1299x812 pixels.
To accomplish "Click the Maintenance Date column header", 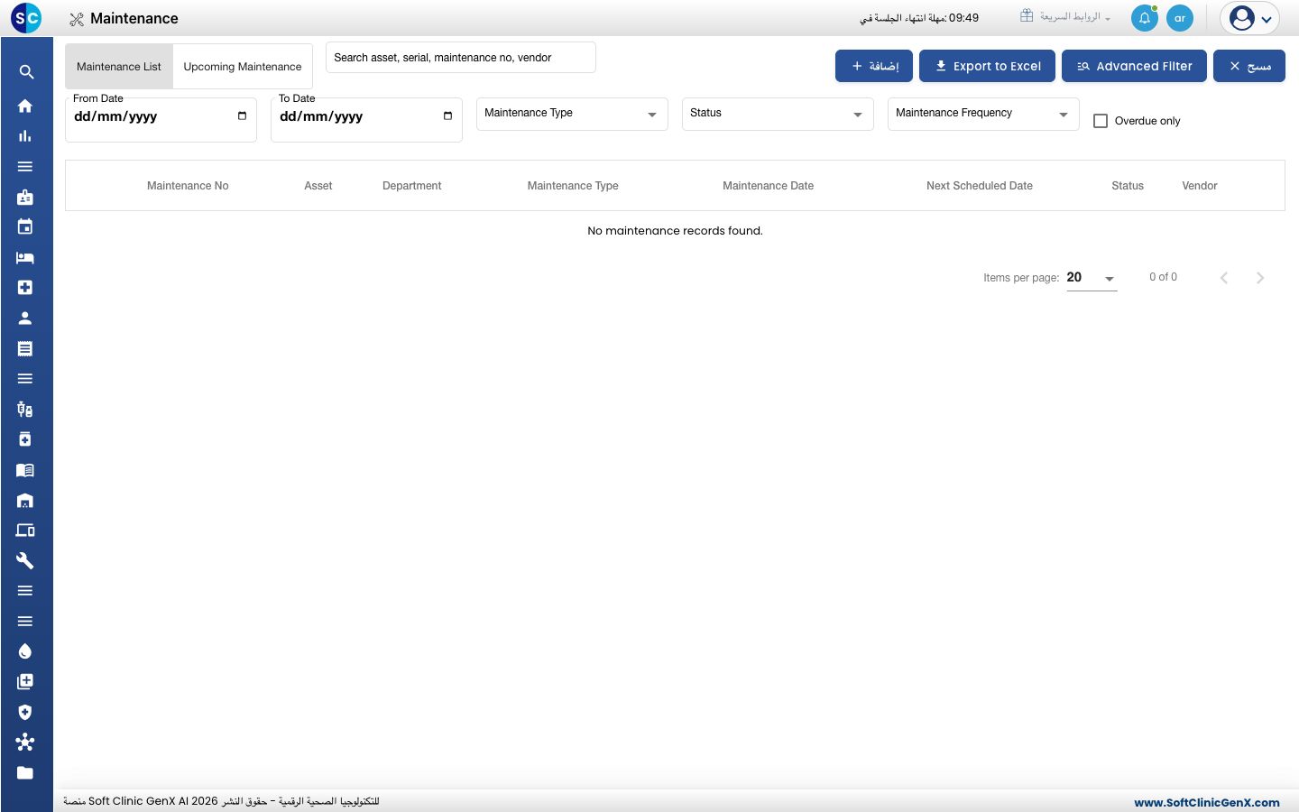I will click(x=769, y=186).
